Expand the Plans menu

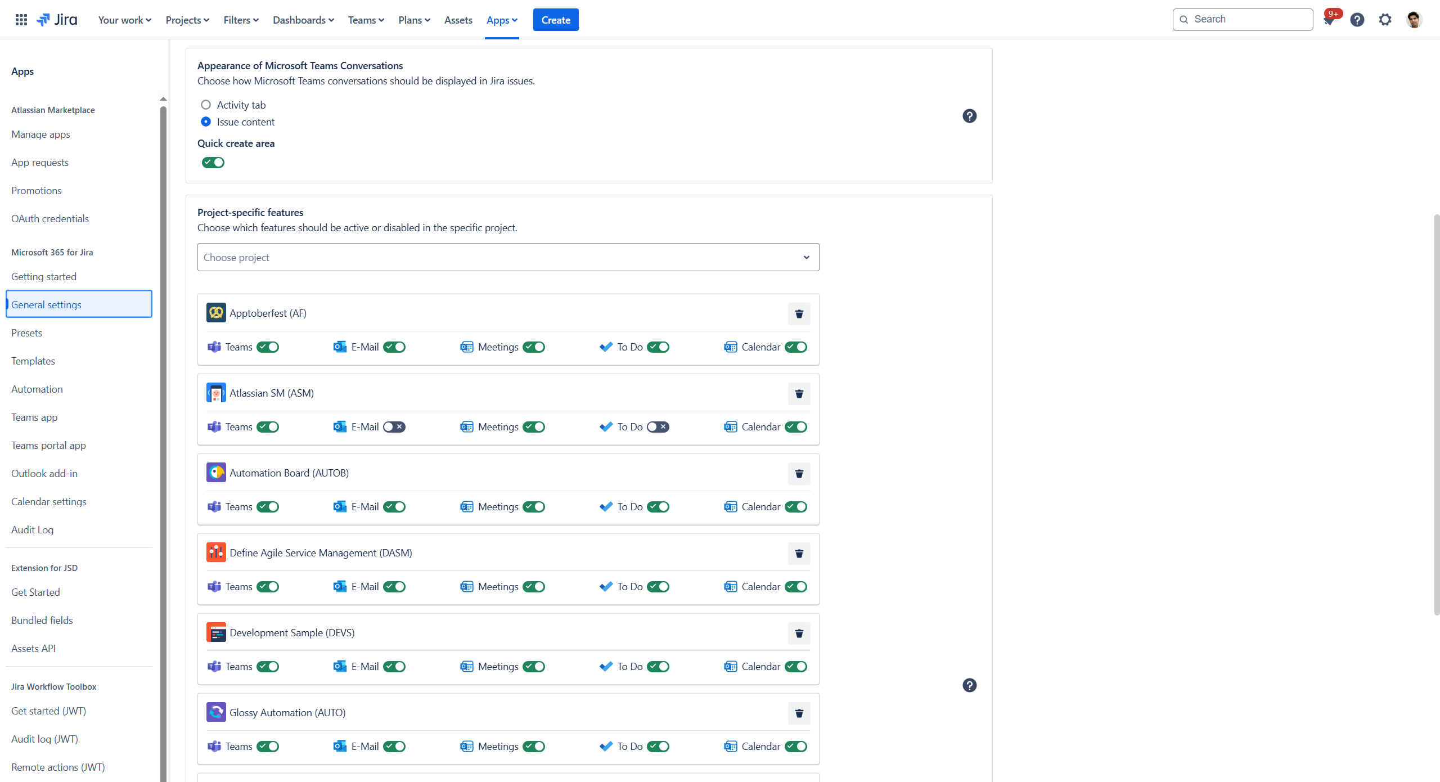pyautogui.click(x=415, y=20)
